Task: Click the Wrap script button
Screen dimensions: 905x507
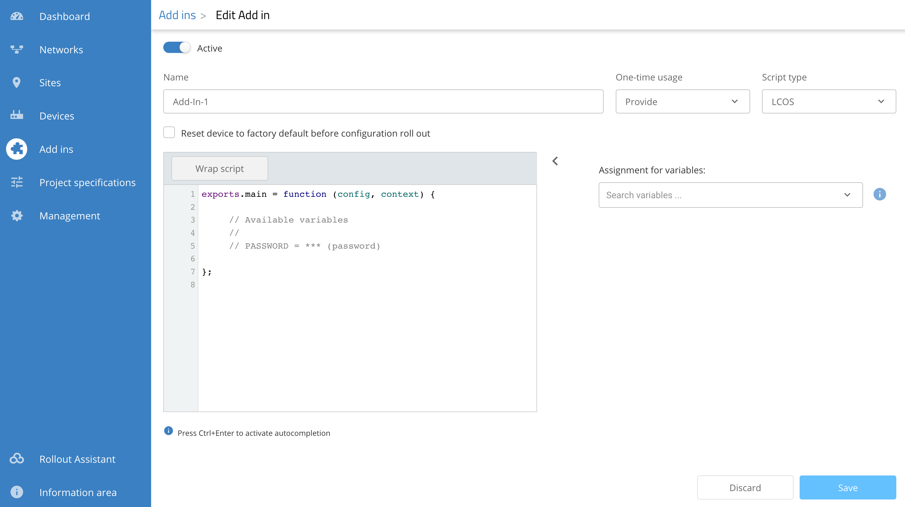Action: pyautogui.click(x=219, y=168)
